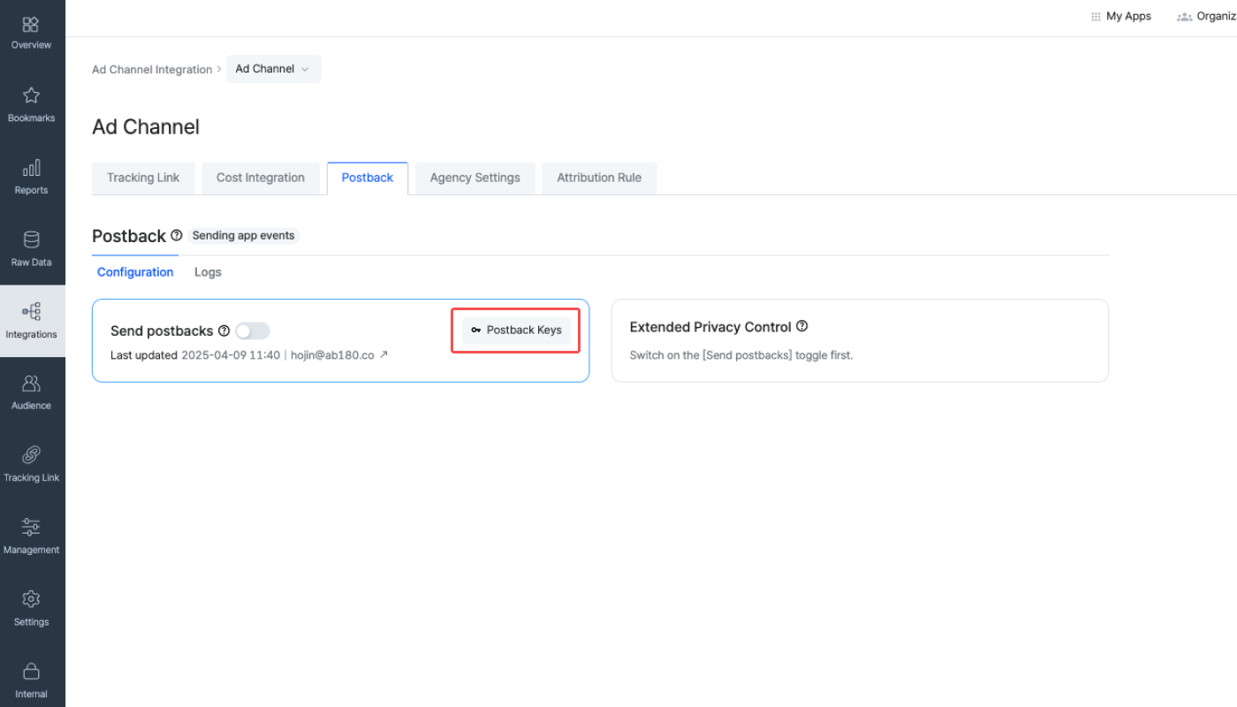Viewport: 1237px width, 707px height.
Task: Go to Reports bar chart icon
Action: [x=31, y=168]
